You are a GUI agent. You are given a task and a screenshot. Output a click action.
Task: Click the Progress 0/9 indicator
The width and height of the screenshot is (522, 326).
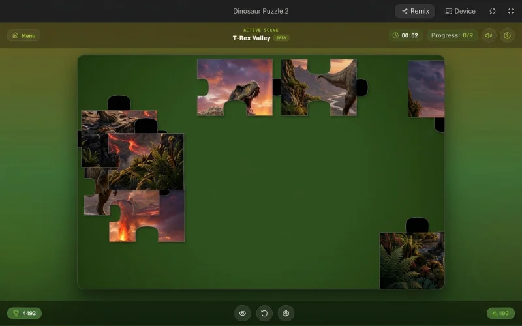(452, 35)
